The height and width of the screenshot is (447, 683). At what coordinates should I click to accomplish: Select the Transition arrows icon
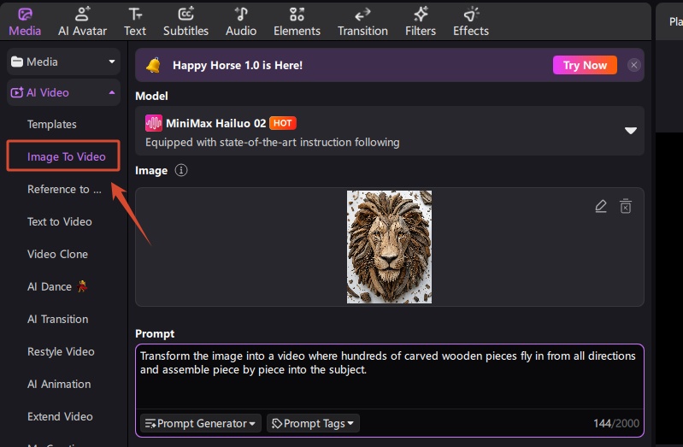click(x=362, y=15)
